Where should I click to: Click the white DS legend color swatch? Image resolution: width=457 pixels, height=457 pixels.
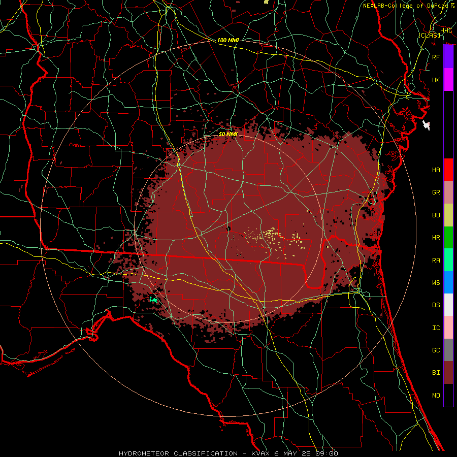pos(448,305)
